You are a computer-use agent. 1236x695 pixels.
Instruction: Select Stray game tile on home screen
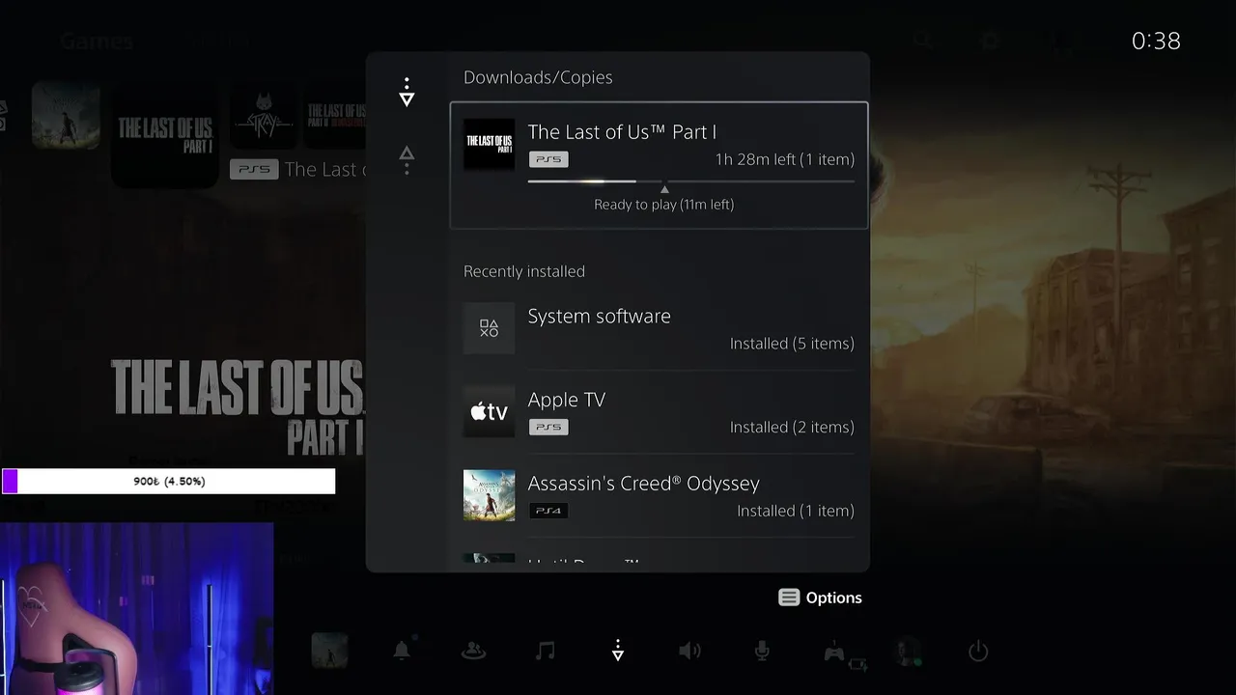click(x=264, y=117)
